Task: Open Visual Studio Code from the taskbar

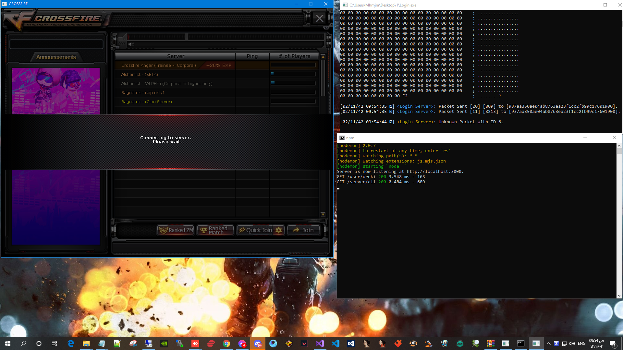Action: [336, 344]
